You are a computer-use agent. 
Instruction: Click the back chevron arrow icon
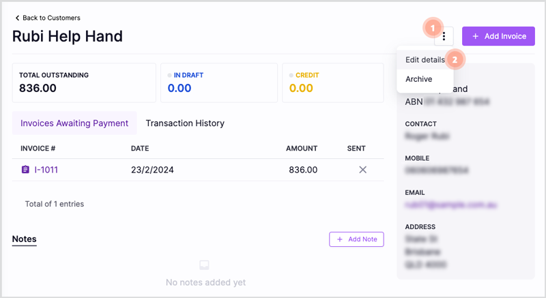tap(17, 18)
